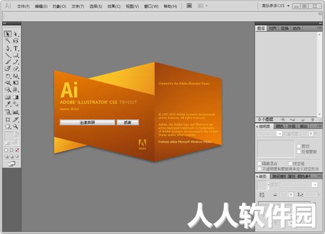This screenshot has height=234, width=325.
Task: Open the 窗口(W) menu
Action: point(151,6)
